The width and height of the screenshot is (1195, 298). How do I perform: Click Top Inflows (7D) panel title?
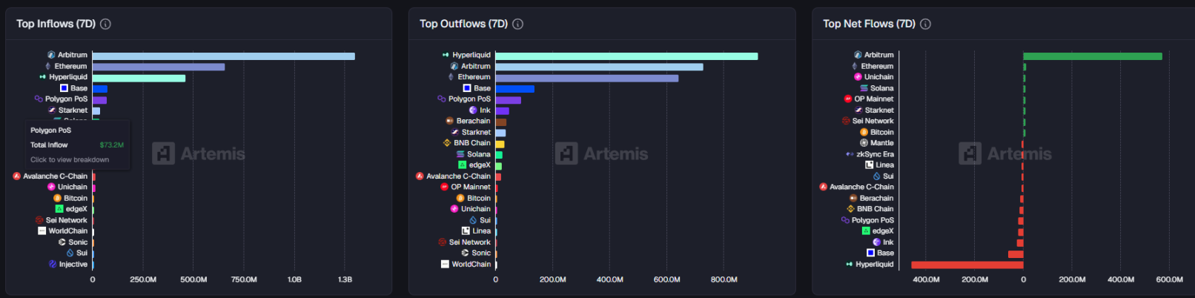tap(56, 24)
